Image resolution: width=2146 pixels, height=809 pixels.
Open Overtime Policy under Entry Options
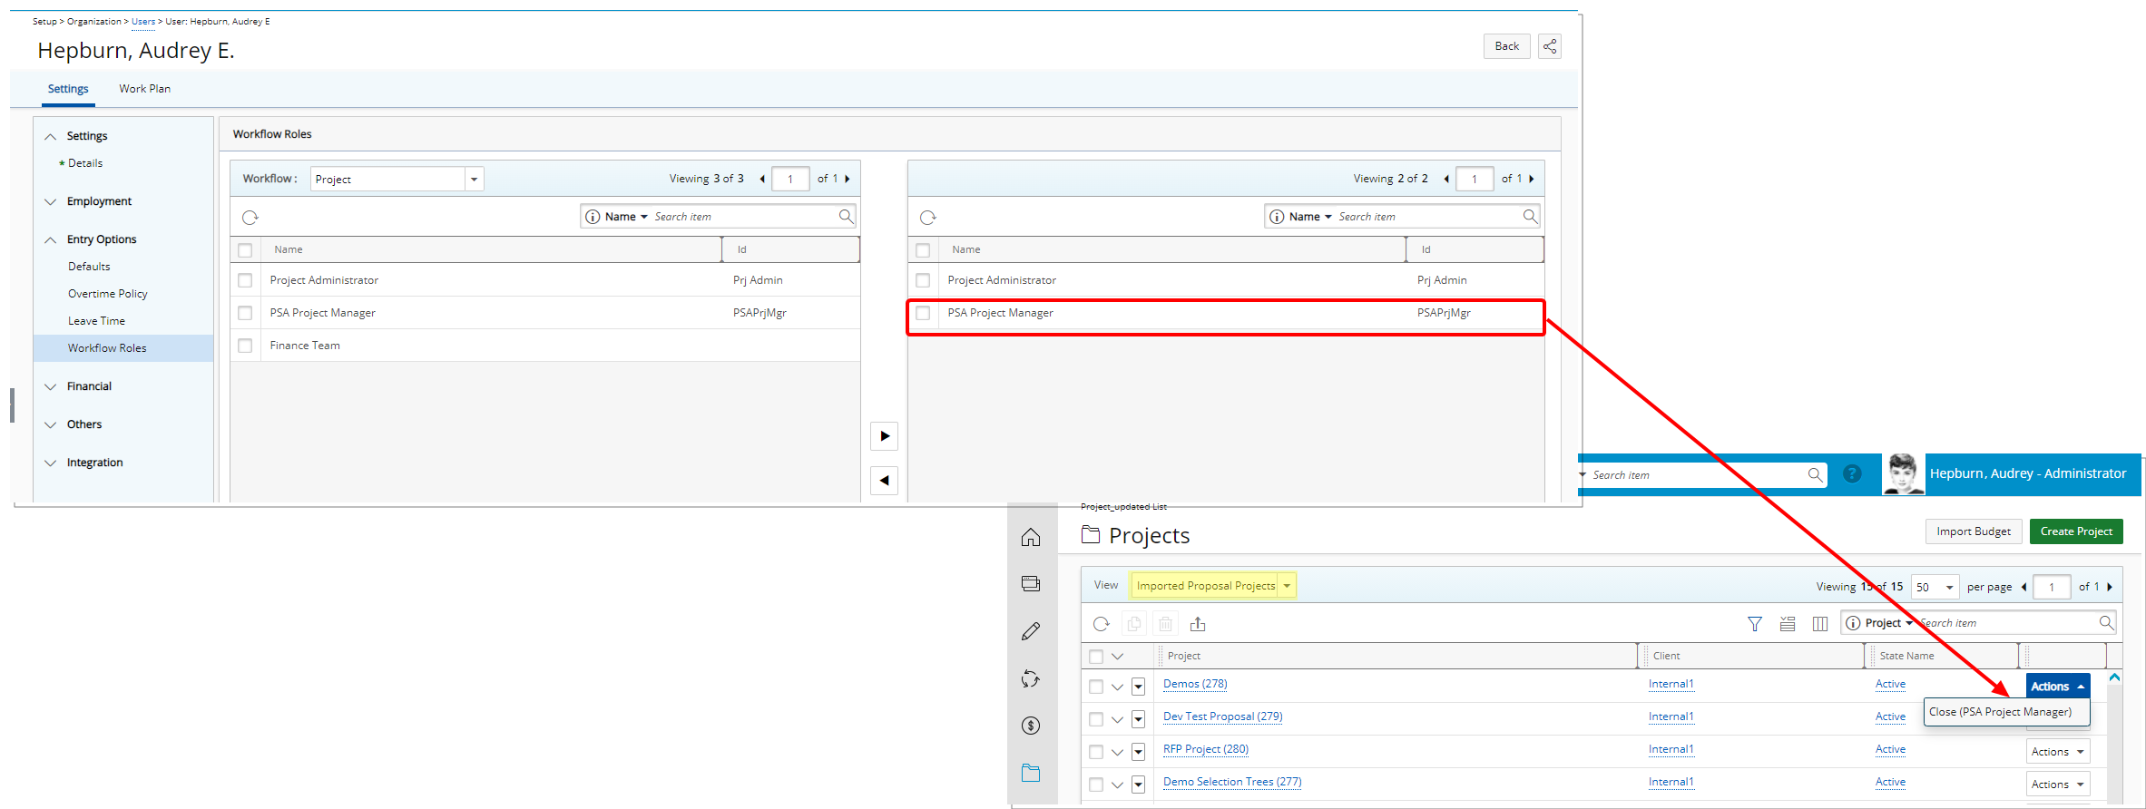point(107,294)
